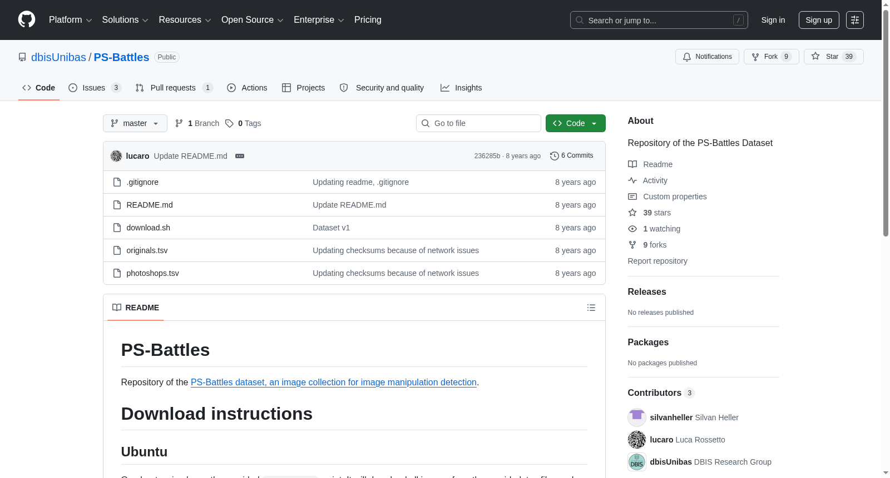Screen dimensions: 890x478
Task: Click the pulse icon beside Activity
Action: pos(632,180)
